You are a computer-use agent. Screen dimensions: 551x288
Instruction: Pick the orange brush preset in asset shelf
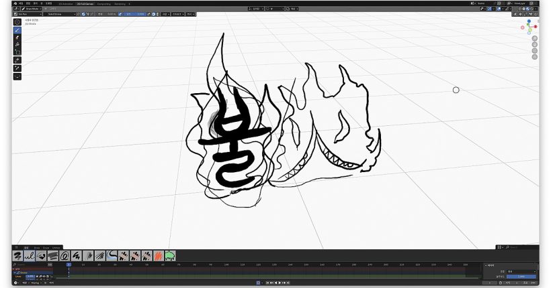[159, 255]
